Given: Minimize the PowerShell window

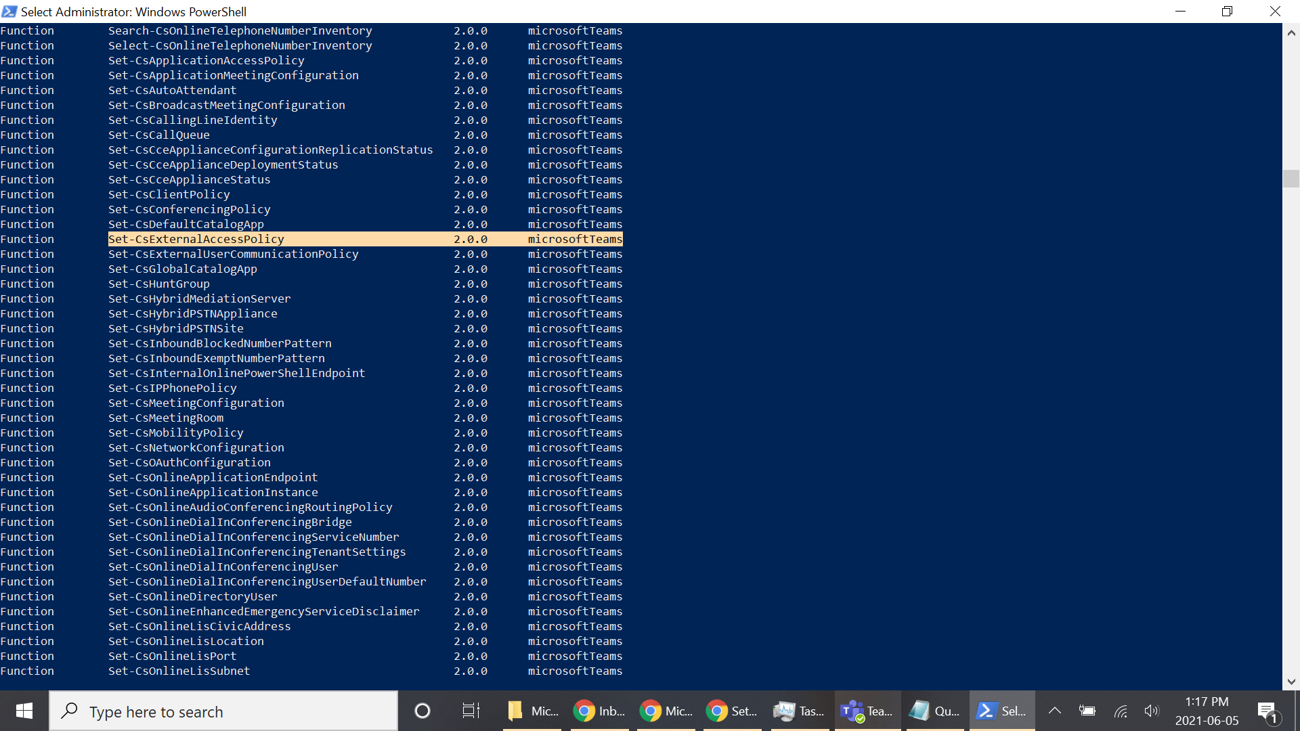Looking at the screenshot, I should pyautogui.click(x=1180, y=12).
